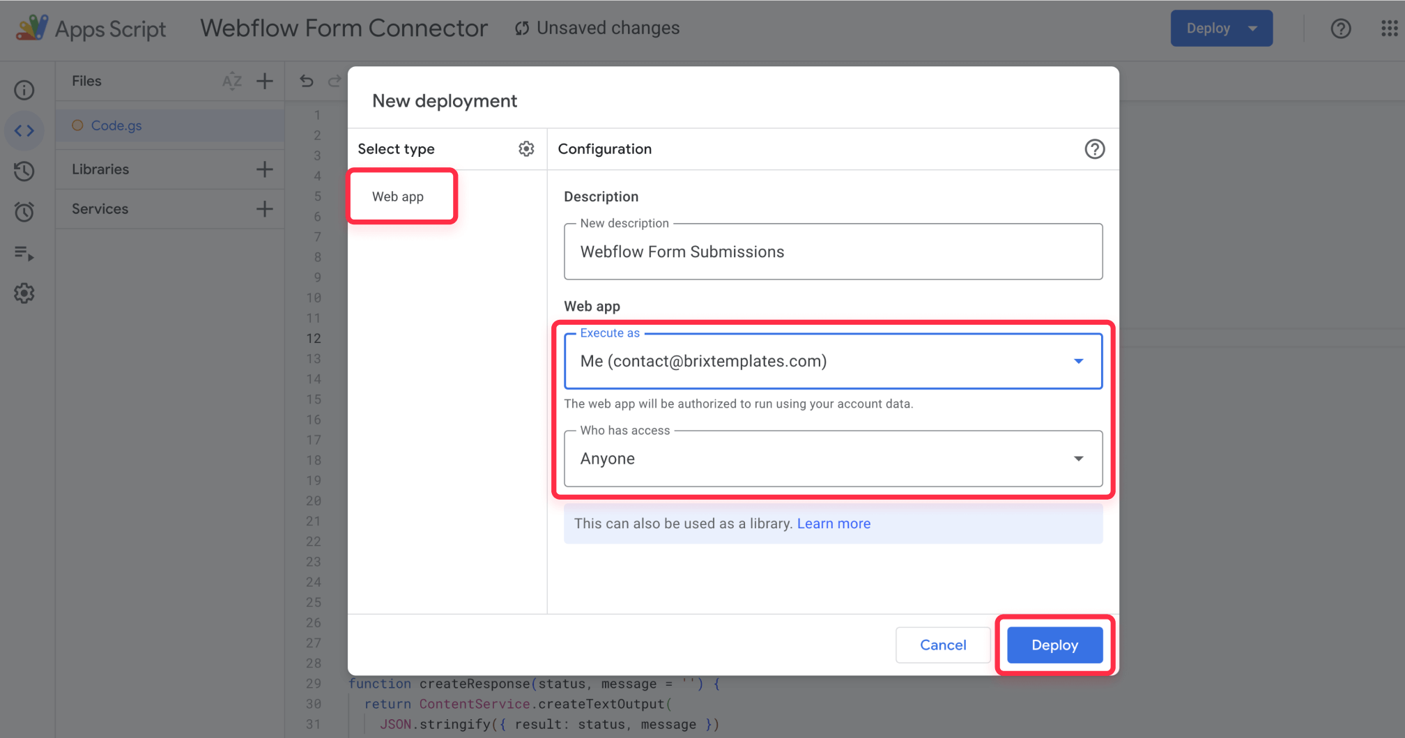The width and height of the screenshot is (1405, 738).
Task: Click the Select type gear icon
Action: [x=526, y=148]
